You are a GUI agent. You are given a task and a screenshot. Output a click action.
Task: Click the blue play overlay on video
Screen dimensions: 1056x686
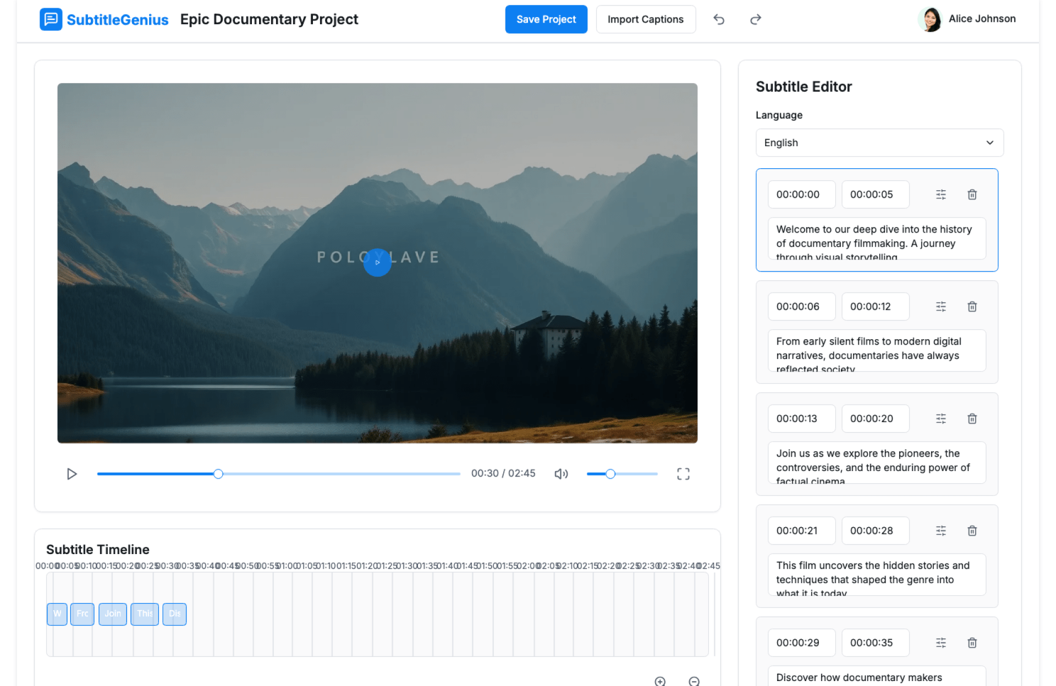(x=377, y=263)
